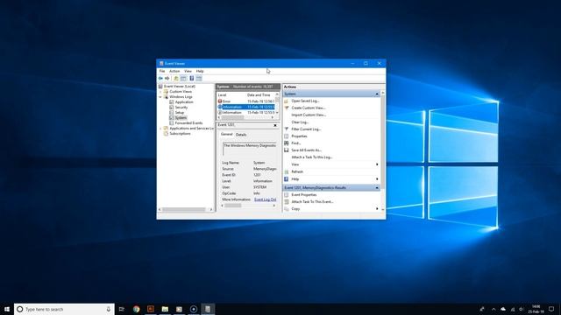This screenshot has width=561, height=315.
Task: Click the Back arrow in Event Viewer toolbar
Action: point(160,78)
